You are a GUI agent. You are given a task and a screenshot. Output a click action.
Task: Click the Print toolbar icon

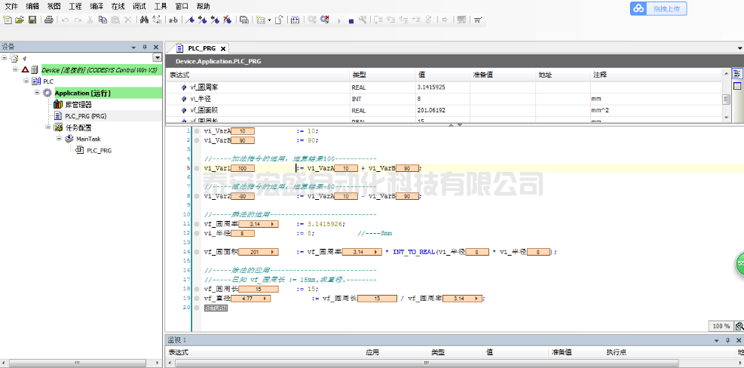click(49, 20)
